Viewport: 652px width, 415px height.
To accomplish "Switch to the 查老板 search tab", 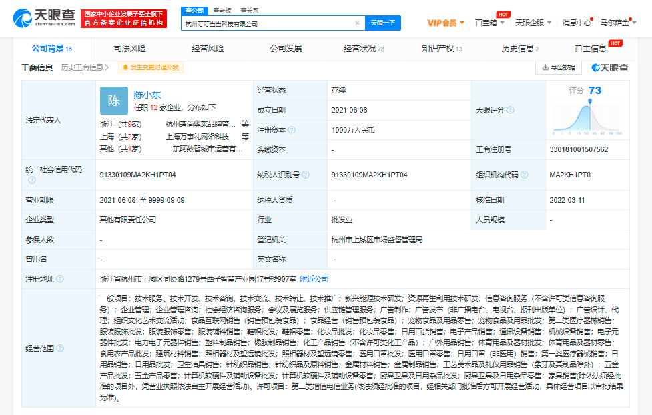I will pyautogui.click(x=222, y=11).
